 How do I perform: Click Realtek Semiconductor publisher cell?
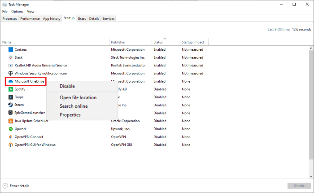128,66
